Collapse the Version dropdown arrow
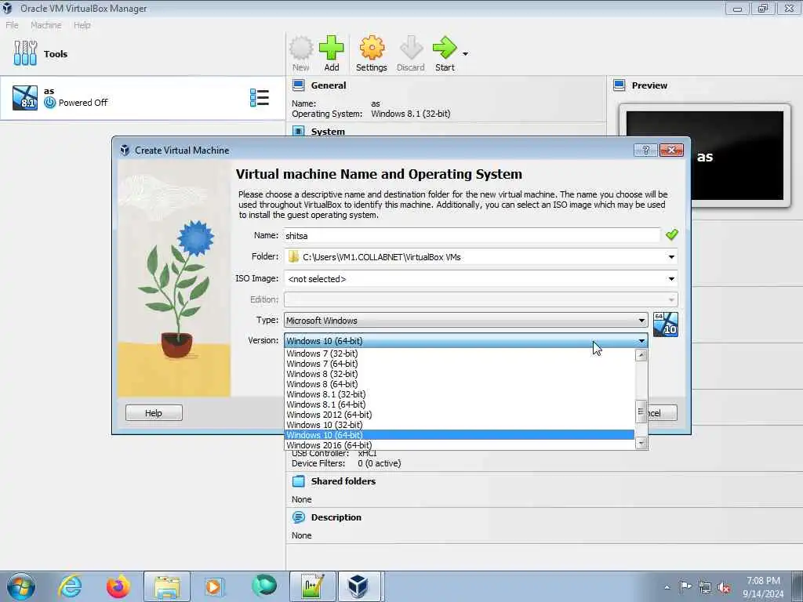 pyautogui.click(x=641, y=341)
